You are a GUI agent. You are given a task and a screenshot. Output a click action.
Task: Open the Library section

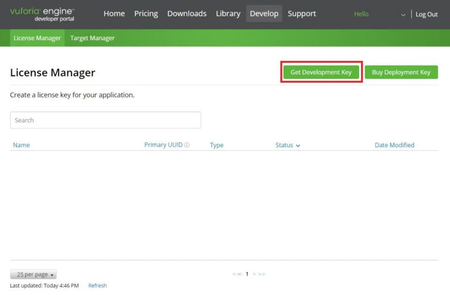[228, 13]
